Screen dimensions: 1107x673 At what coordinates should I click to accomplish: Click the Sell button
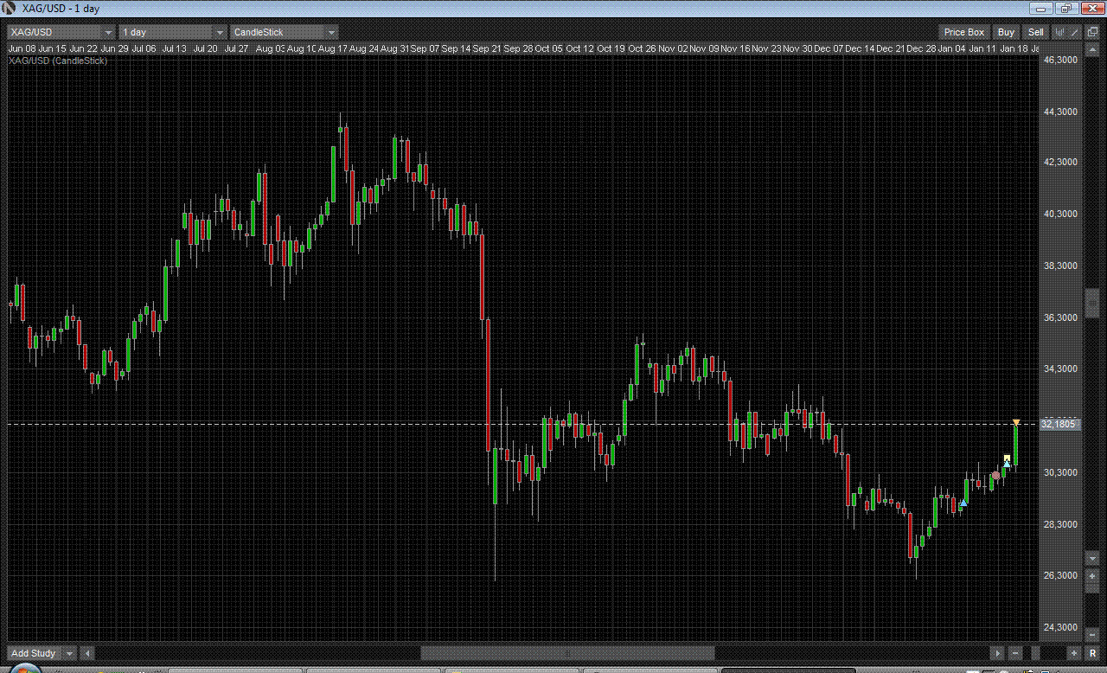point(1035,32)
